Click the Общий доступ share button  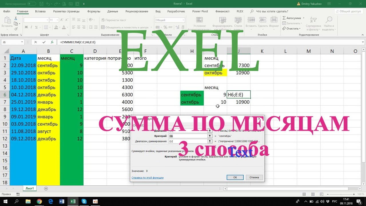[x=348, y=11]
